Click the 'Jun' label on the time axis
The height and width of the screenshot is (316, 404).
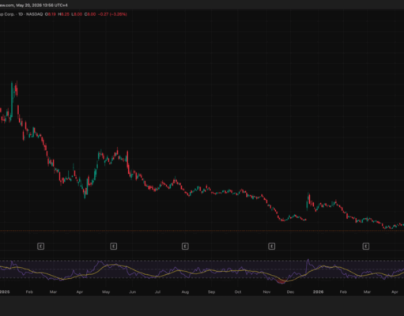click(132, 292)
